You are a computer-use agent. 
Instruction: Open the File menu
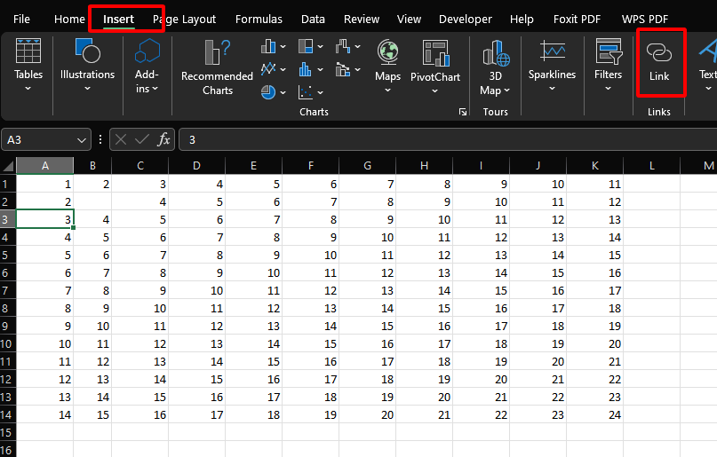(22, 19)
